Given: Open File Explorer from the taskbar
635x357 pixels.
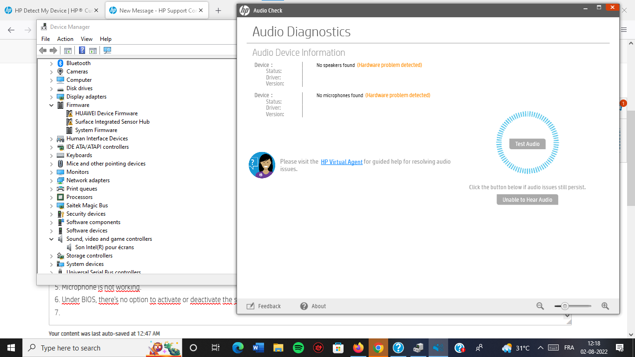Looking at the screenshot, I should (x=278, y=348).
